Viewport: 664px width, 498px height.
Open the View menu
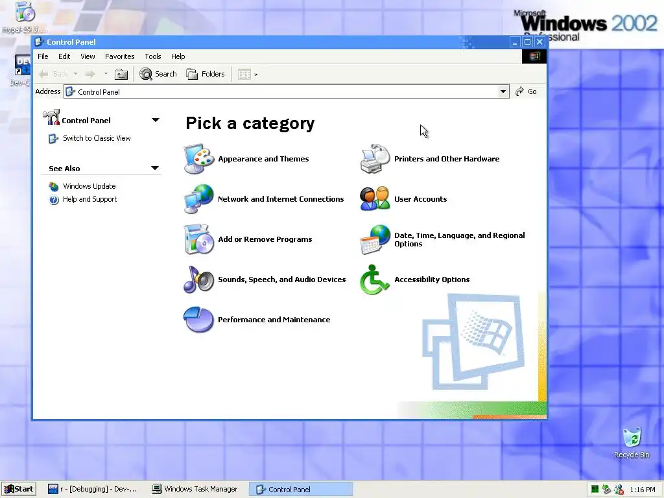88,56
